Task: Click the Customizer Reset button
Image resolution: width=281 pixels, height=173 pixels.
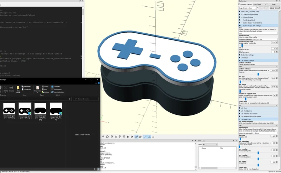Action: point(274,4)
